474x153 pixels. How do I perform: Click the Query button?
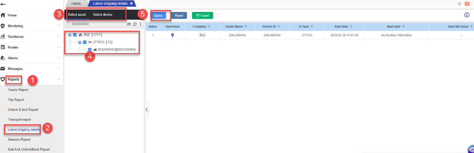[158, 15]
